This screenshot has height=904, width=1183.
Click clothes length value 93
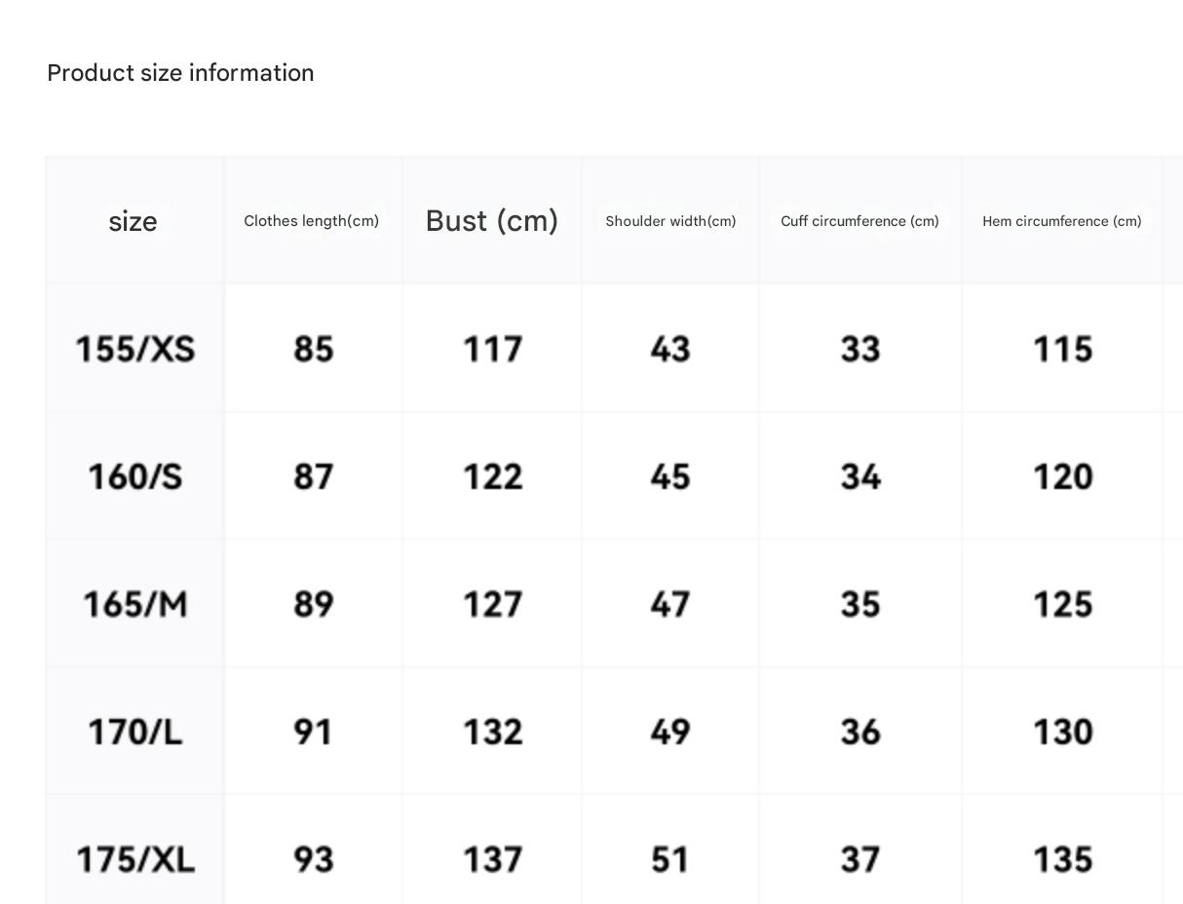coord(313,859)
